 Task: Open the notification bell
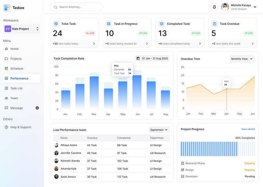tap(214, 7)
